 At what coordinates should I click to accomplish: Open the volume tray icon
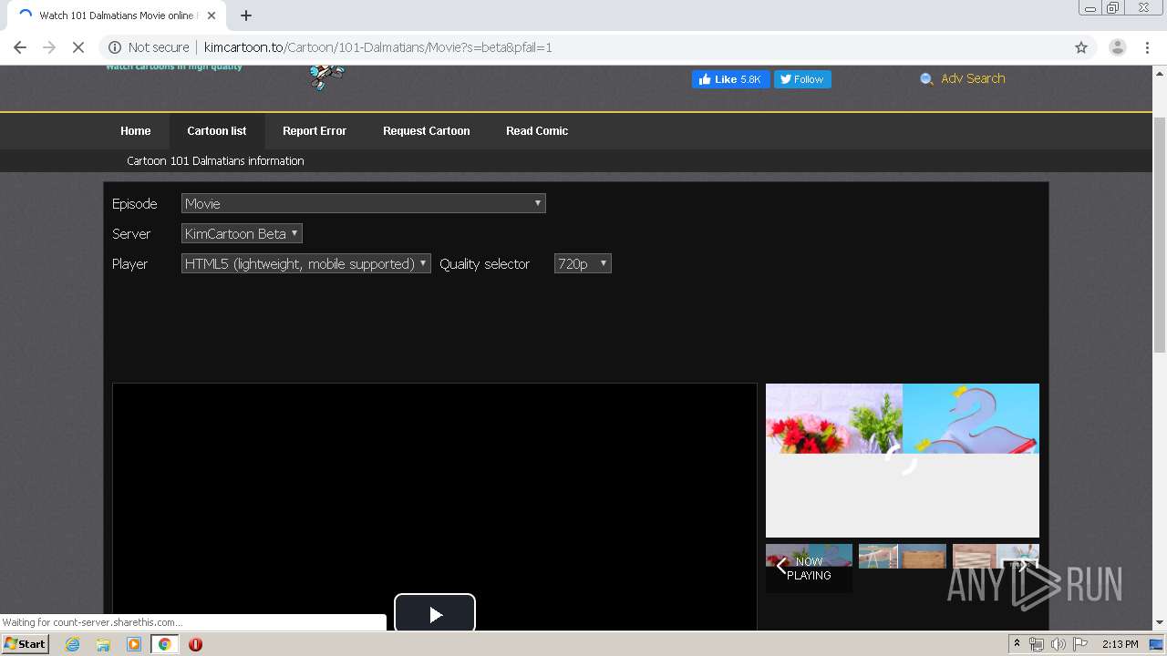click(1059, 644)
